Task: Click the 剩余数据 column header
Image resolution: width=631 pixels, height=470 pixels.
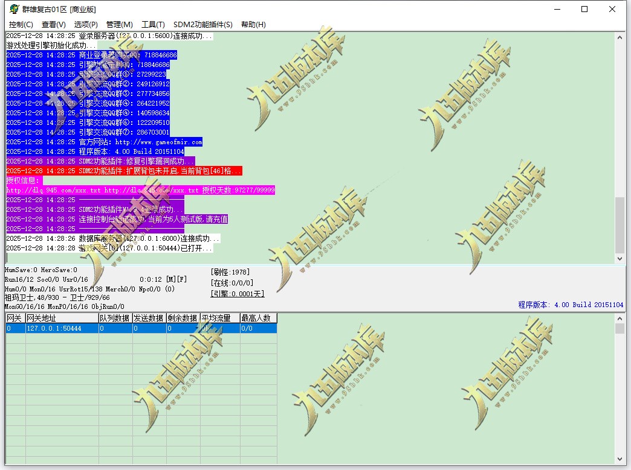Action: (x=183, y=318)
